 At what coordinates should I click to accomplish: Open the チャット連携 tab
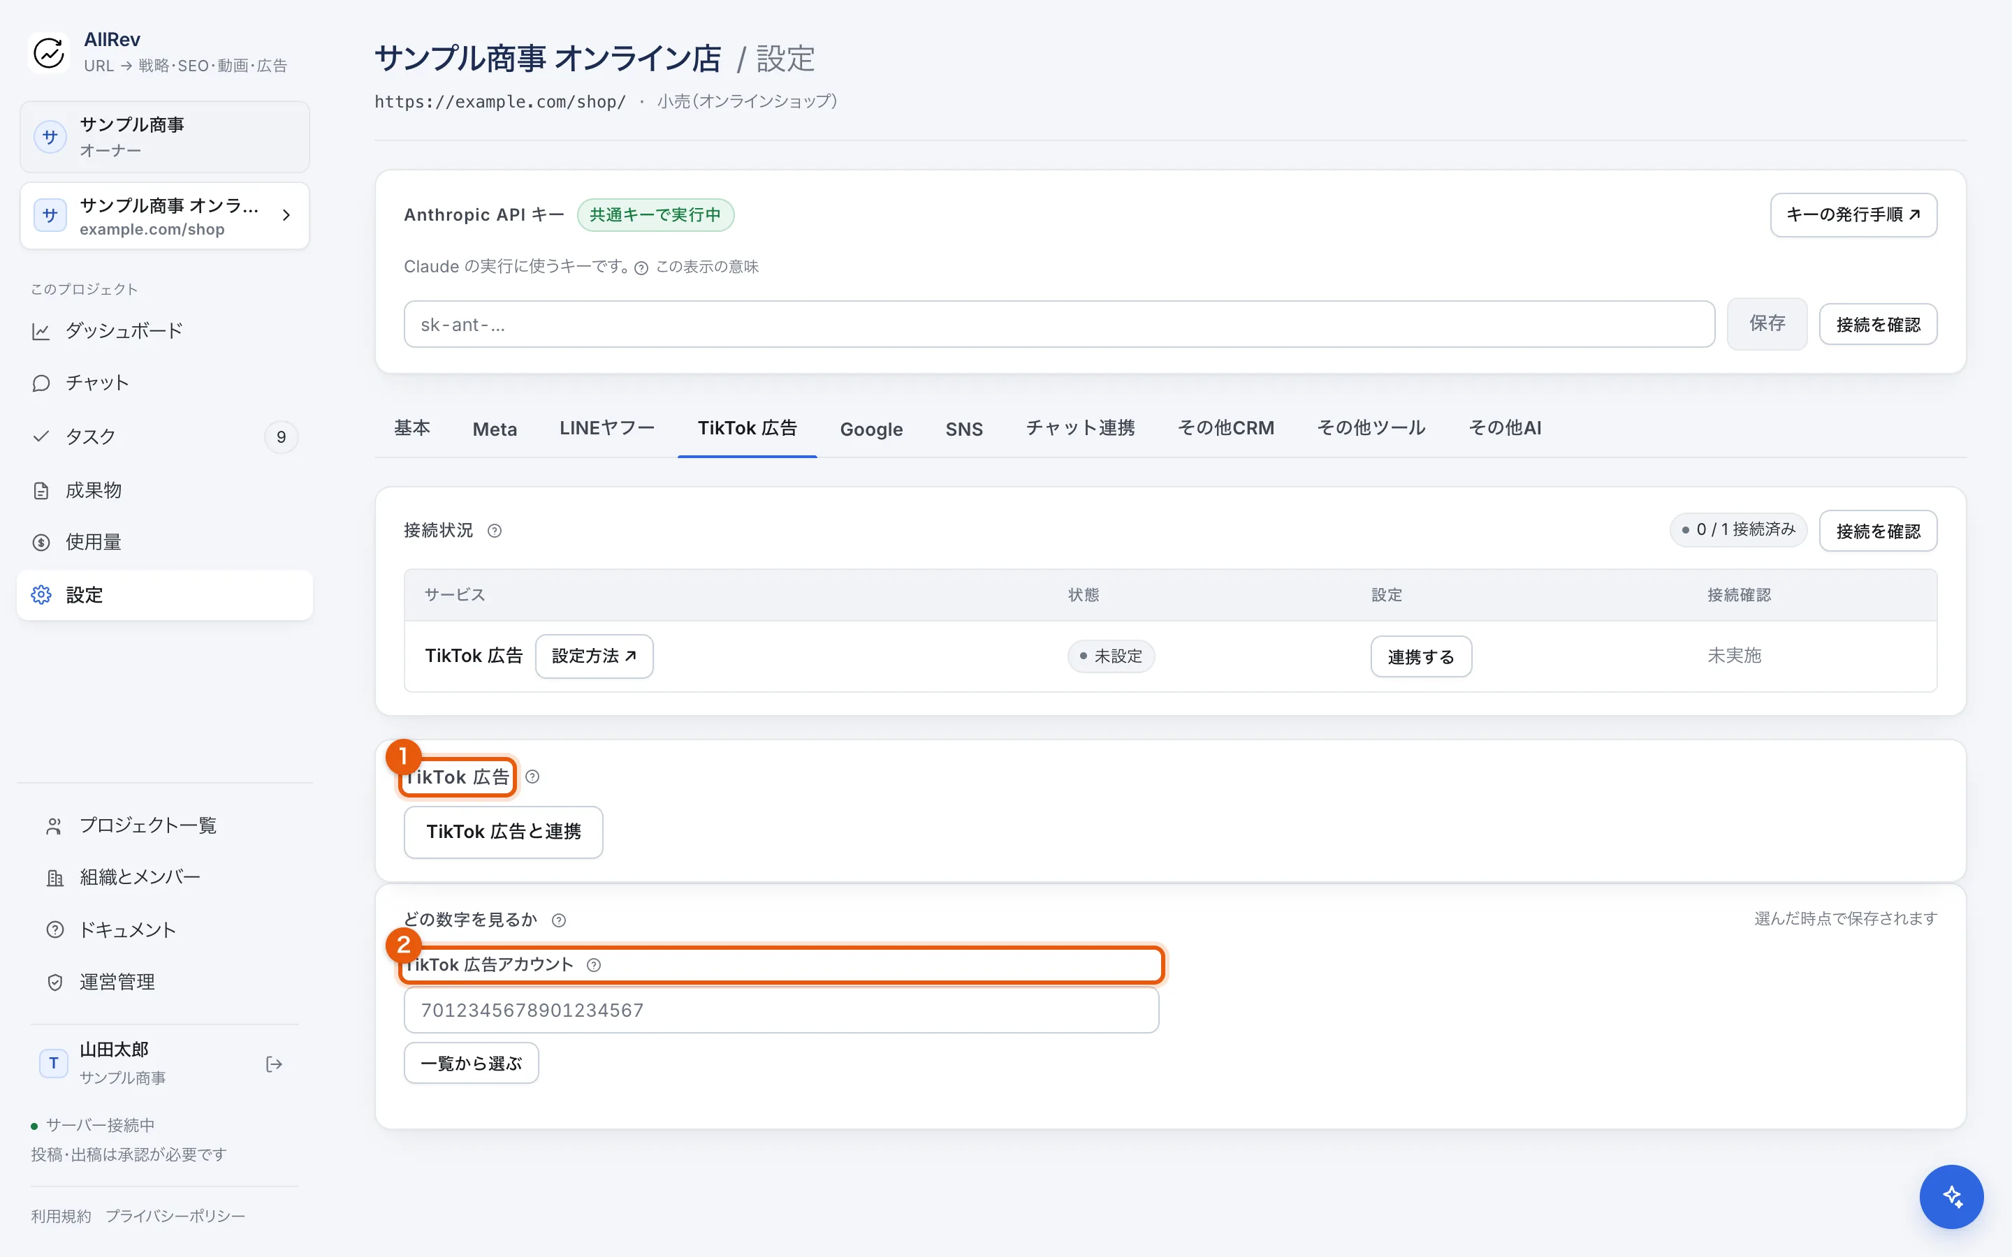pos(1080,428)
